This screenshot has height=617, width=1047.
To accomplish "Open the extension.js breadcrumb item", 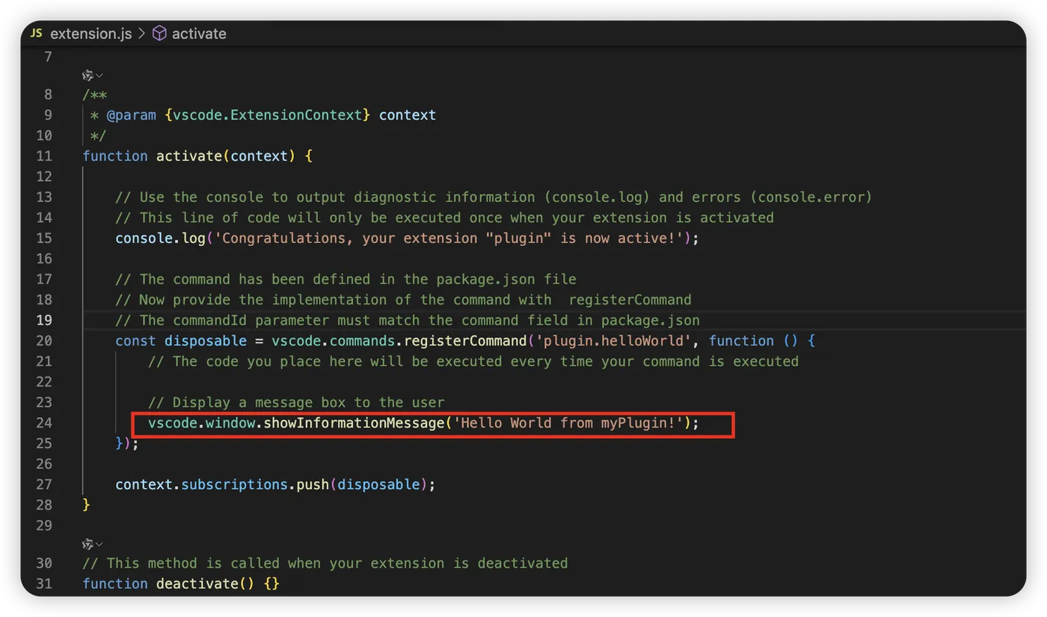I will 90,34.
